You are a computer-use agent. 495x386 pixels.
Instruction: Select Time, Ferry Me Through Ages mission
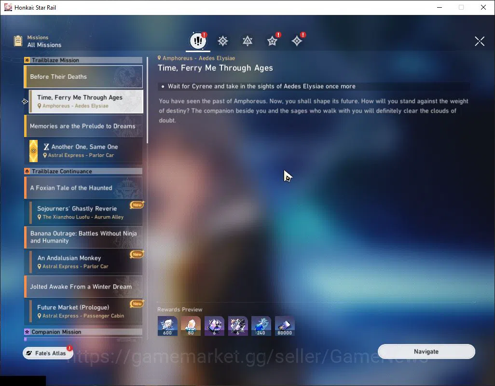[x=86, y=101]
